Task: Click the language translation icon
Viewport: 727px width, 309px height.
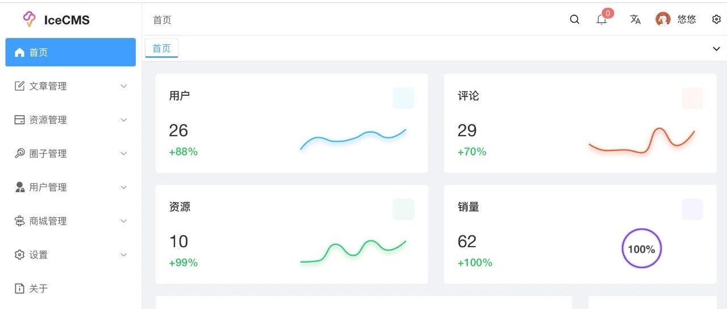Action: click(635, 20)
